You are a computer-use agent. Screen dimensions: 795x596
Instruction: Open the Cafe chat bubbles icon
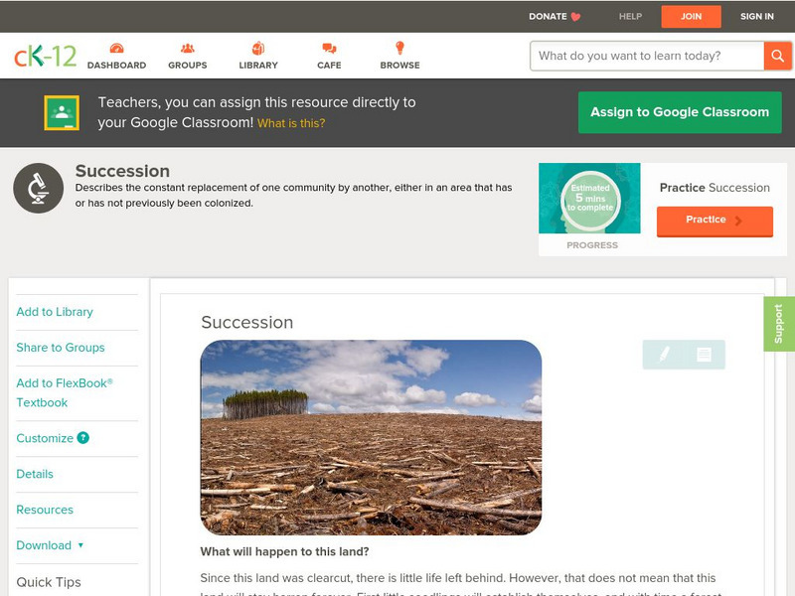click(x=329, y=49)
